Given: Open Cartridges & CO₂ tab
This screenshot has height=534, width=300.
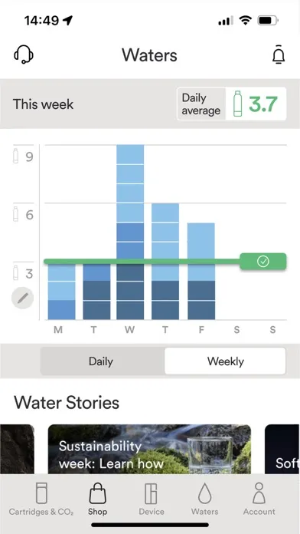Looking at the screenshot, I should 41,499.
